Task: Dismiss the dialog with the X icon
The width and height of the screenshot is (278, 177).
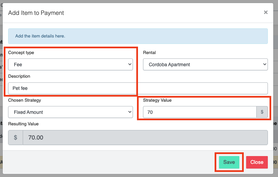Action: pos(265,12)
